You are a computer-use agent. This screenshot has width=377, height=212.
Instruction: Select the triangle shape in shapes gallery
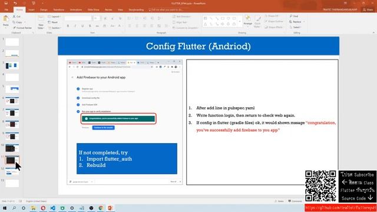coord(206,24)
